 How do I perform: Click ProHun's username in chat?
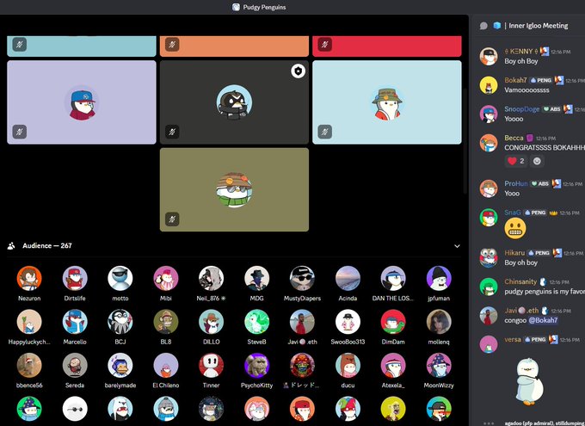click(x=516, y=183)
